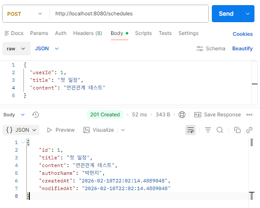This screenshot has width=260, height=208.
Task: Click the copy response icon
Action: (237, 130)
